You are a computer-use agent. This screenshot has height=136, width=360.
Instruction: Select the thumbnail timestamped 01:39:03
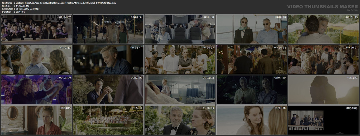click(x=323, y=120)
